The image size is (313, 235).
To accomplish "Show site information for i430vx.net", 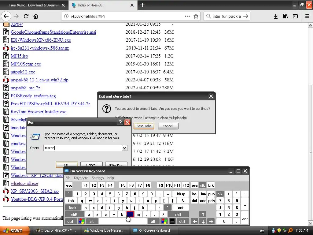I will [66, 16].
